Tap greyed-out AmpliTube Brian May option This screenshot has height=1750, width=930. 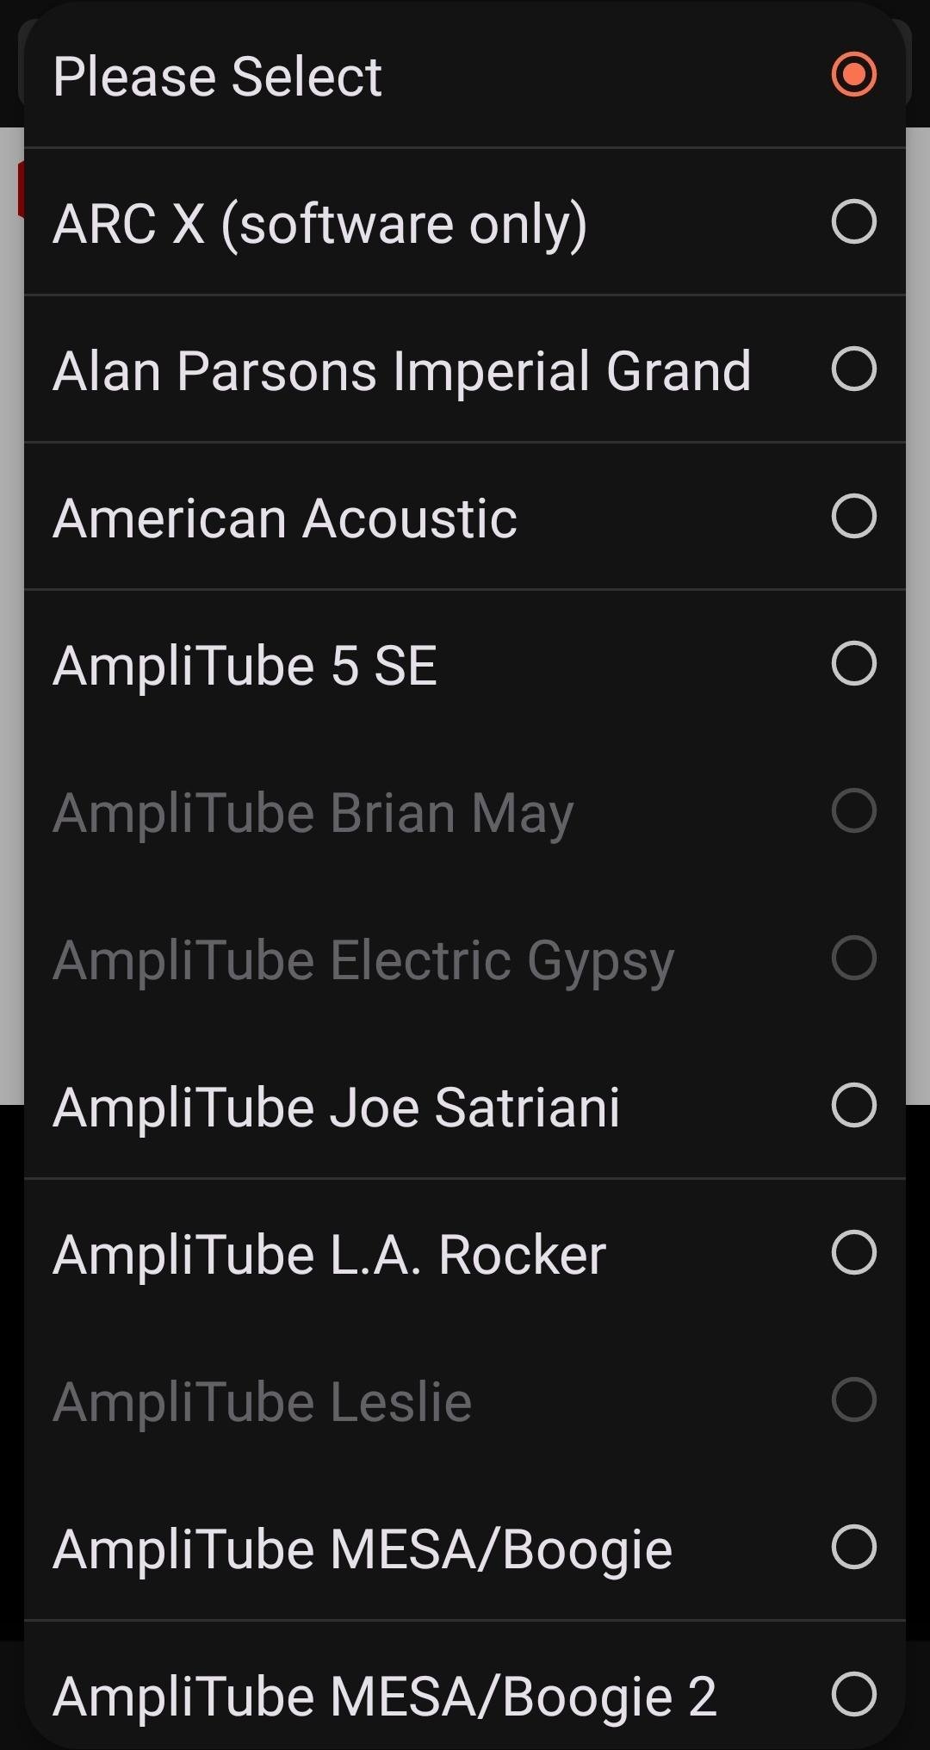pos(313,813)
